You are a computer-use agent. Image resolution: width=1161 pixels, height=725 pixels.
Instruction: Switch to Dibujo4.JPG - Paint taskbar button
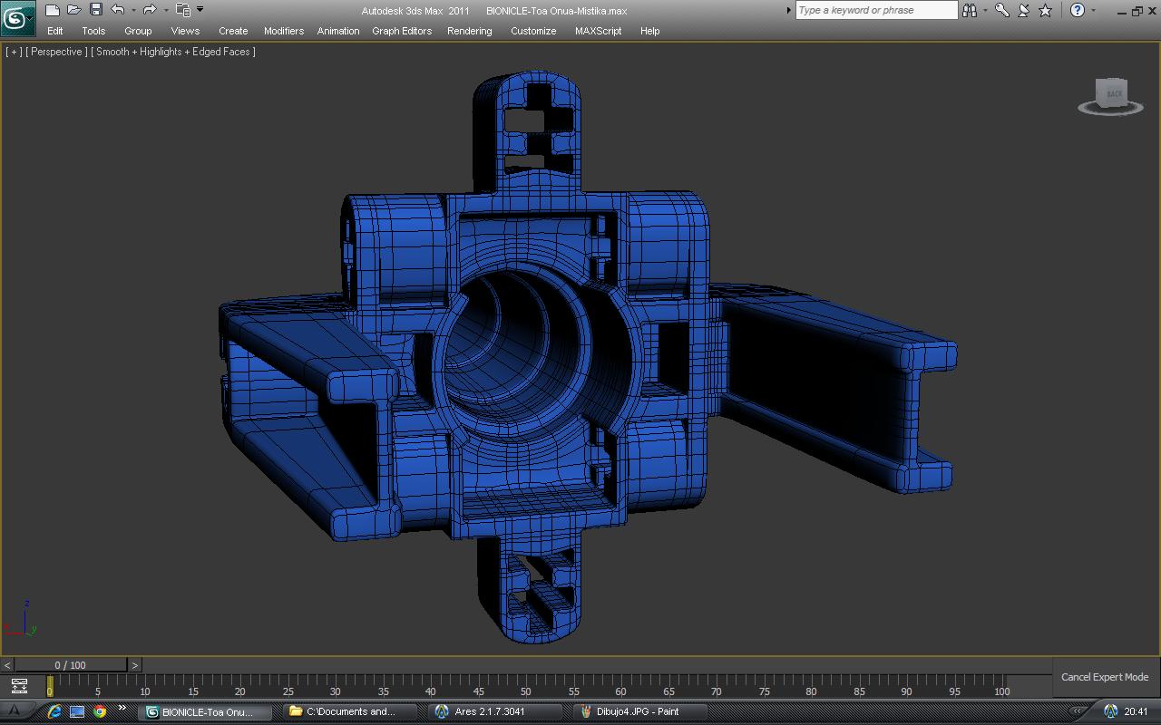(x=642, y=711)
